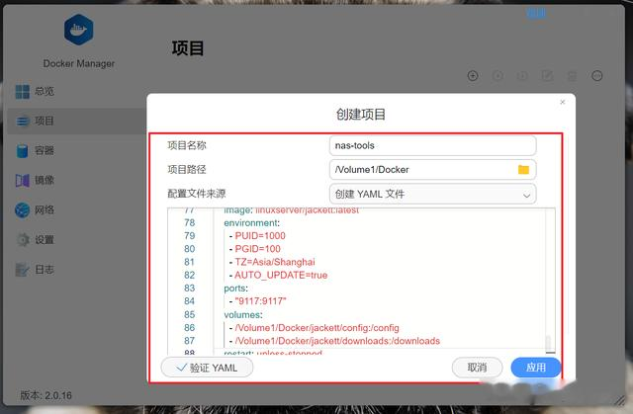Click the 网络 globe icon

click(22, 210)
